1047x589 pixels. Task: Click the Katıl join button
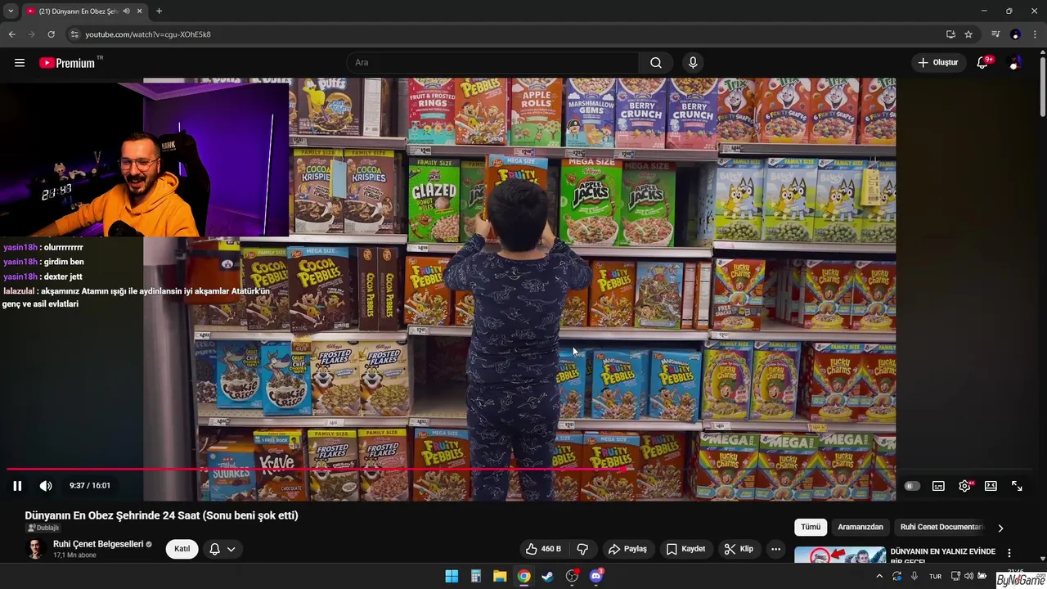click(x=182, y=549)
